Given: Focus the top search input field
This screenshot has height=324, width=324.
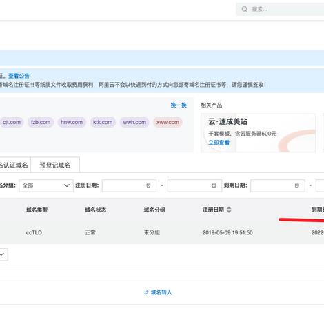Looking at the screenshot, I should 280,9.
